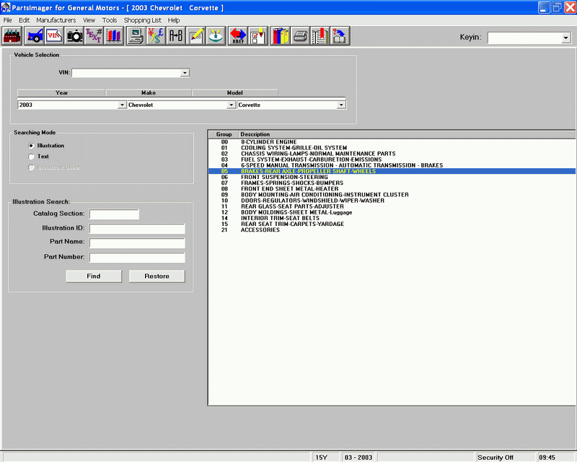Focus the Part Name input field
Viewport: 577px width, 462px height.
pyautogui.click(x=137, y=243)
